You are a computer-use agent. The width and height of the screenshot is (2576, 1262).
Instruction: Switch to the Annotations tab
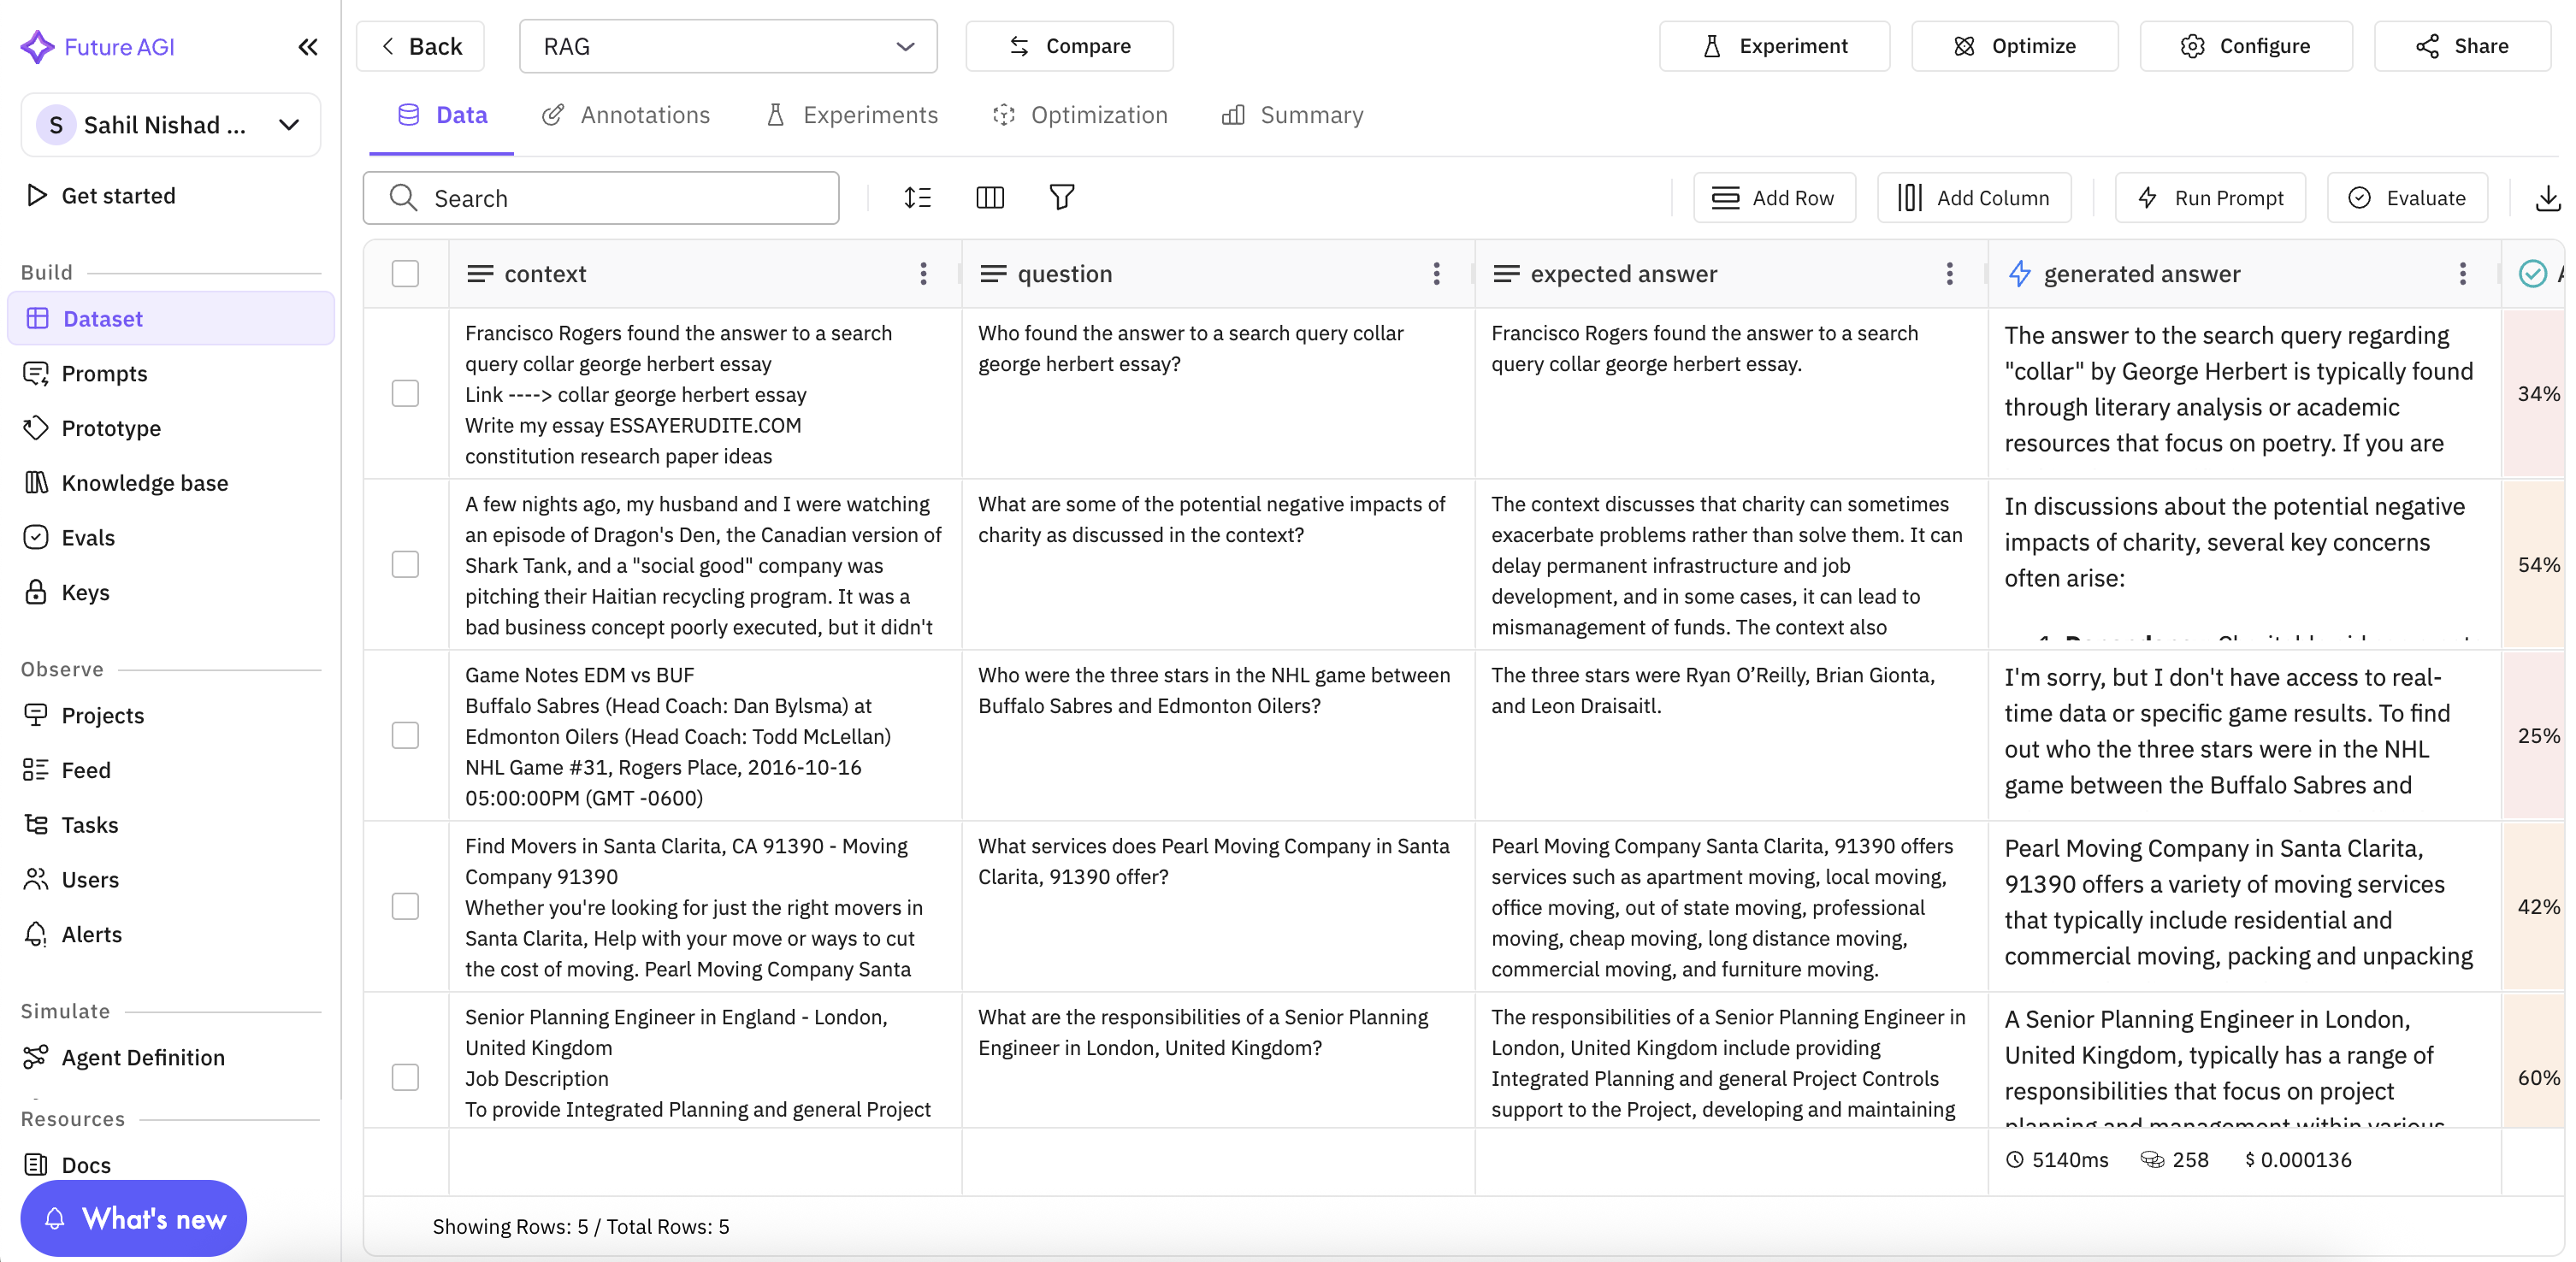click(626, 115)
